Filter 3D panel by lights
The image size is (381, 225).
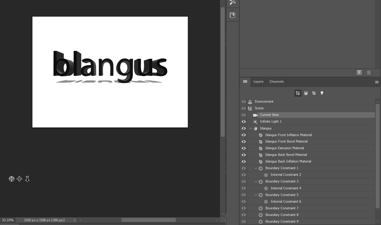[x=322, y=93]
